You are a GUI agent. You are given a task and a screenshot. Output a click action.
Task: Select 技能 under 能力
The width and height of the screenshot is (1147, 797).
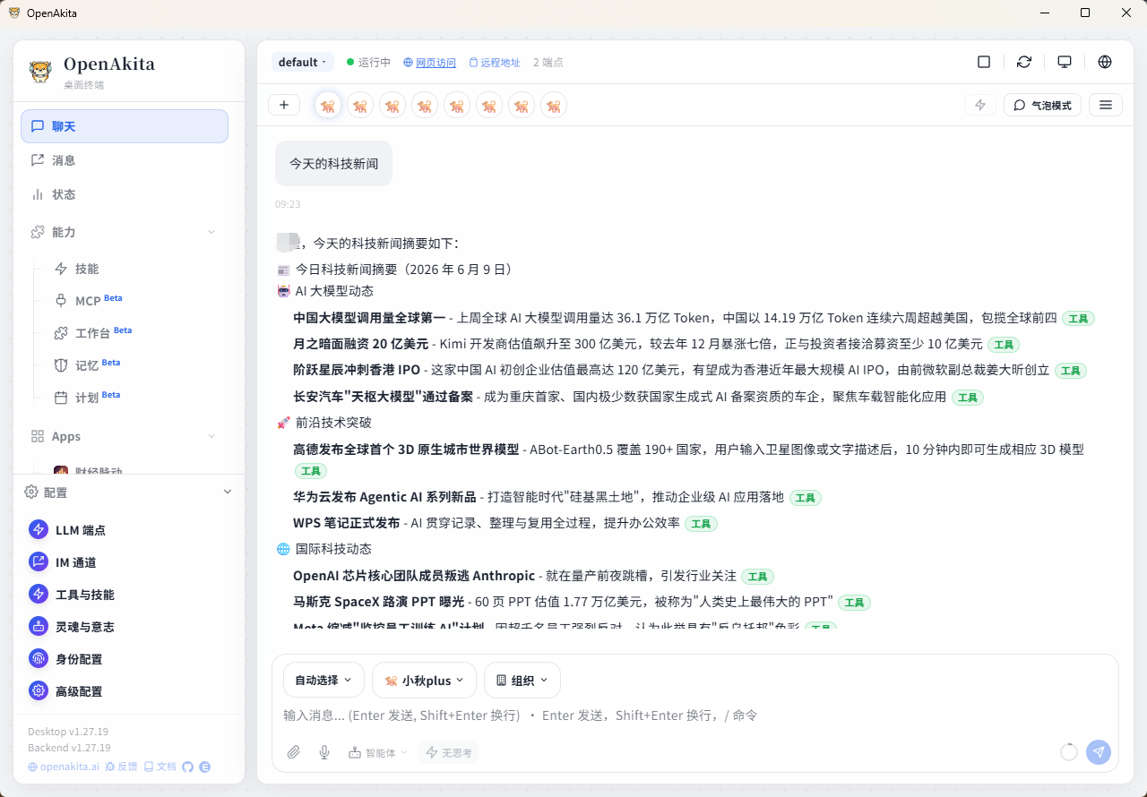(x=136, y=269)
